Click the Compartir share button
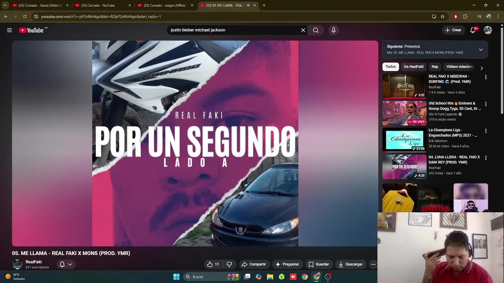504x283 pixels. pyautogui.click(x=254, y=264)
